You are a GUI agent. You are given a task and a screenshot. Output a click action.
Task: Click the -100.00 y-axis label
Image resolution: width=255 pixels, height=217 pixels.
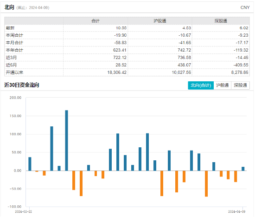[x=15, y=207]
